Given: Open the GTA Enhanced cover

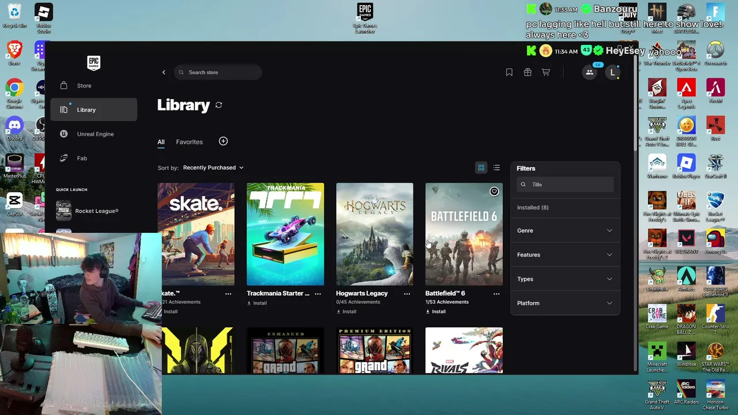Looking at the screenshot, I should (x=285, y=350).
